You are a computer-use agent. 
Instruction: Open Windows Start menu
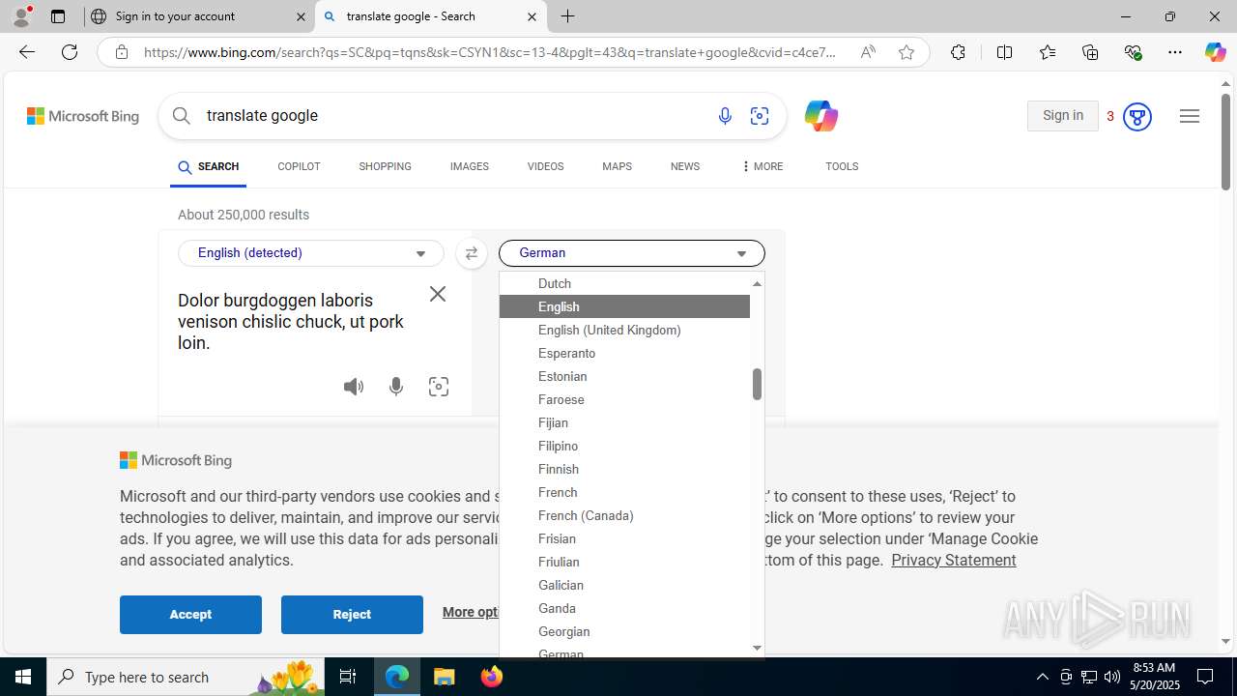tap(23, 677)
